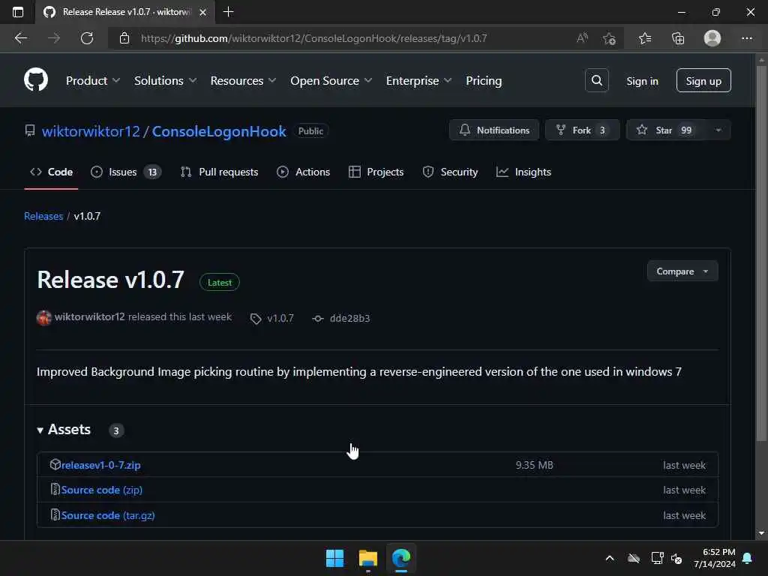The image size is (768, 576).
Task: Open the Collections icon in Edge toolbar
Action: 678,38
